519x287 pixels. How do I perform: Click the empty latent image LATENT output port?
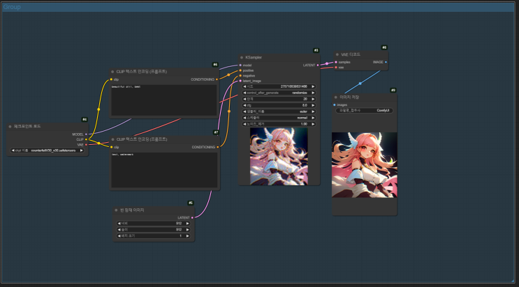tap(192, 217)
